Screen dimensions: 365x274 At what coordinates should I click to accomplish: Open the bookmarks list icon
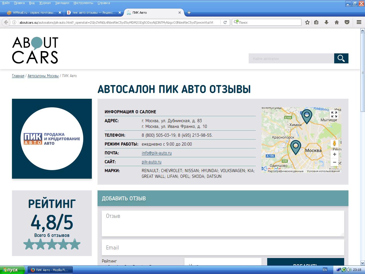point(316,22)
